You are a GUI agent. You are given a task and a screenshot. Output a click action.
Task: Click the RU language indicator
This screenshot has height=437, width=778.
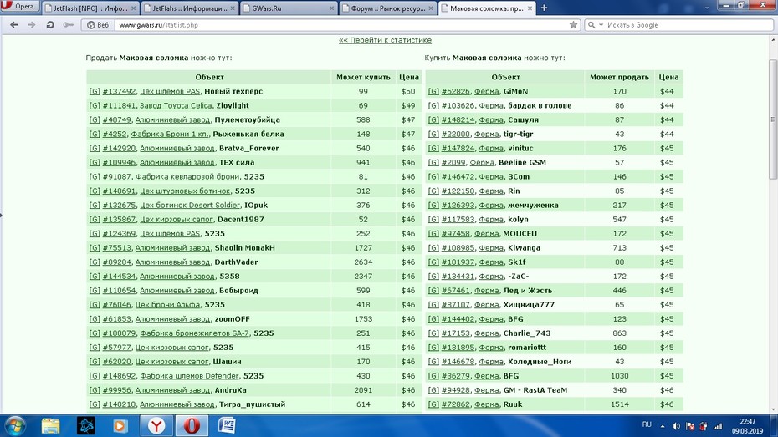[647, 424]
